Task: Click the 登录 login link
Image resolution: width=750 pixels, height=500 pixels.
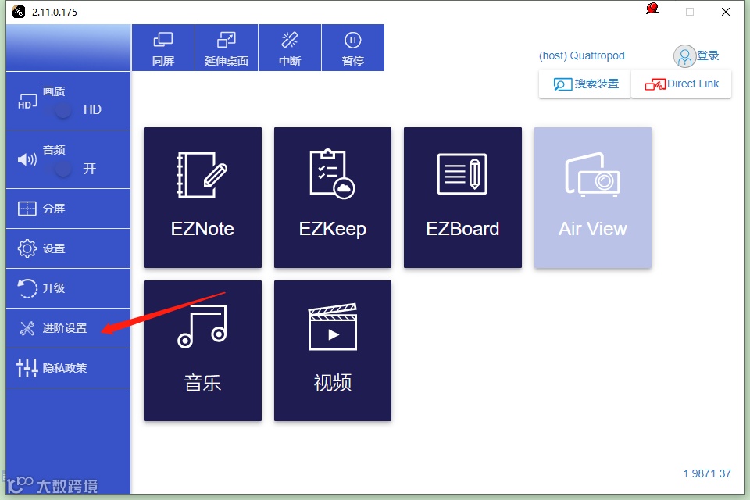Action: [x=708, y=55]
